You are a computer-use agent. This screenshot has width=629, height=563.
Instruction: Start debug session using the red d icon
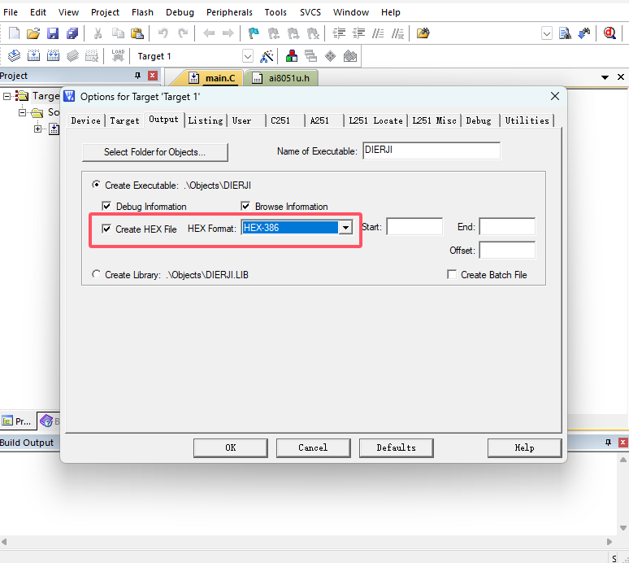click(609, 33)
